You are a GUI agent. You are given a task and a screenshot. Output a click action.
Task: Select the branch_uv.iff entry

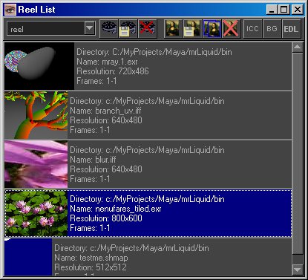click(148, 115)
